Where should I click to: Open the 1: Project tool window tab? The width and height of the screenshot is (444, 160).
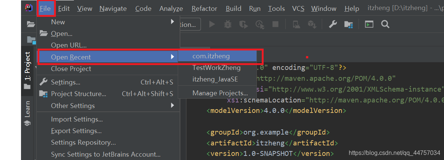tap(28, 71)
